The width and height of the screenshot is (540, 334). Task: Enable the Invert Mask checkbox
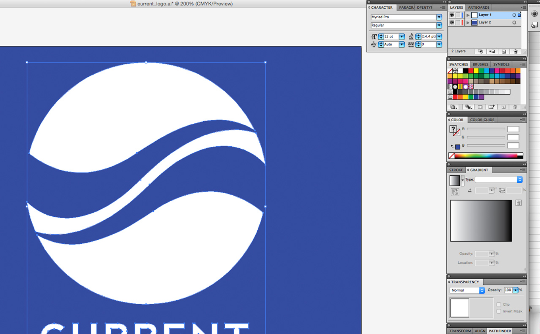click(x=499, y=311)
